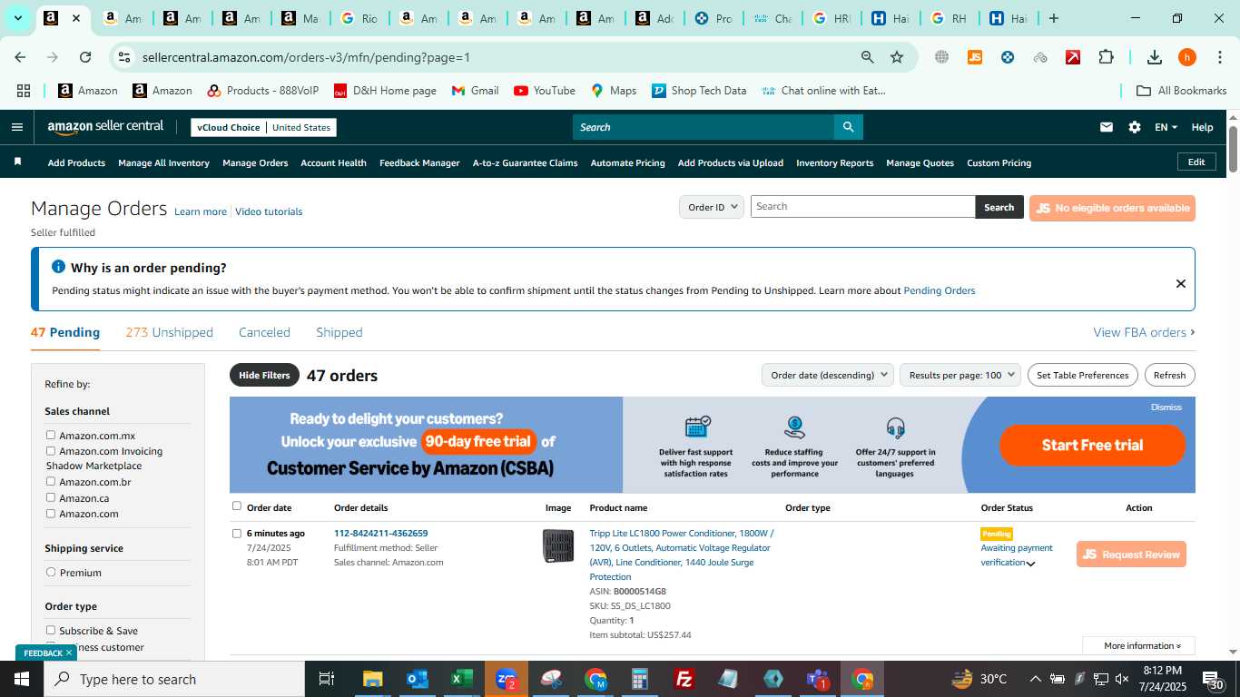This screenshot has height=697, width=1240.
Task: Check the Amazon.ca sales channel box
Action: coord(51,497)
